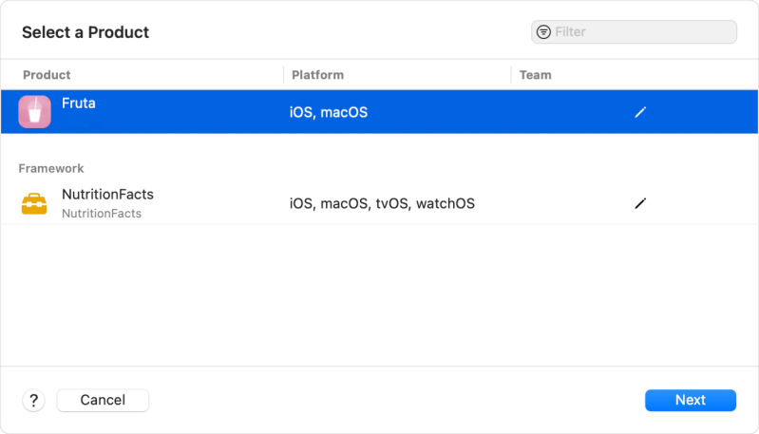The height and width of the screenshot is (434, 759).
Task: Click the Framework section label
Action: [x=51, y=168]
